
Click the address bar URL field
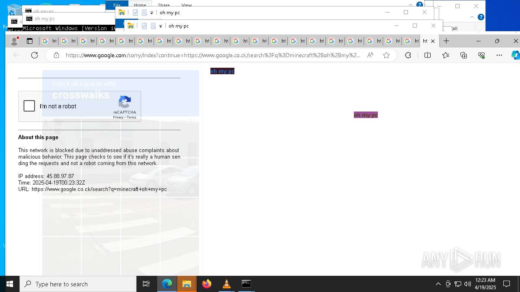tap(213, 55)
